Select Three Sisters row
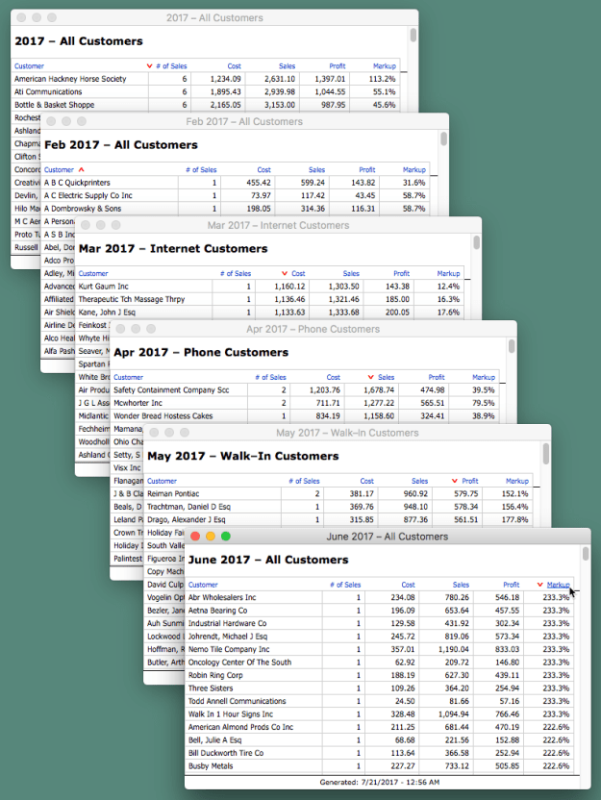Image resolution: width=601 pixels, height=800 pixels. (x=380, y=688)
